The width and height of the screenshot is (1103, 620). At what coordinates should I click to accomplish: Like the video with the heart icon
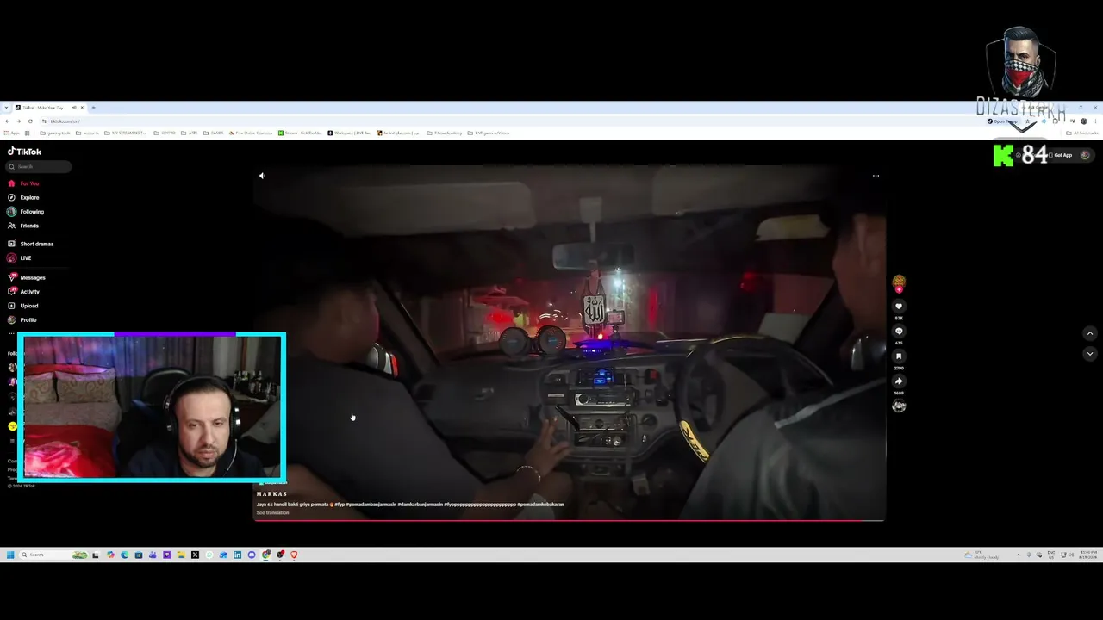(899, 307)
